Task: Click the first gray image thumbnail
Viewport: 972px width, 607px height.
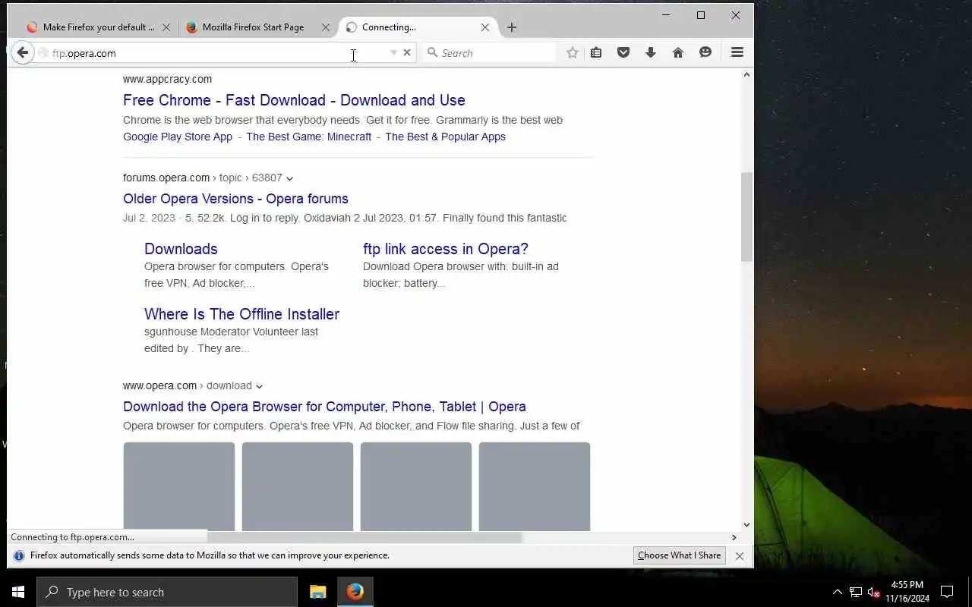Action: (179, 486)
